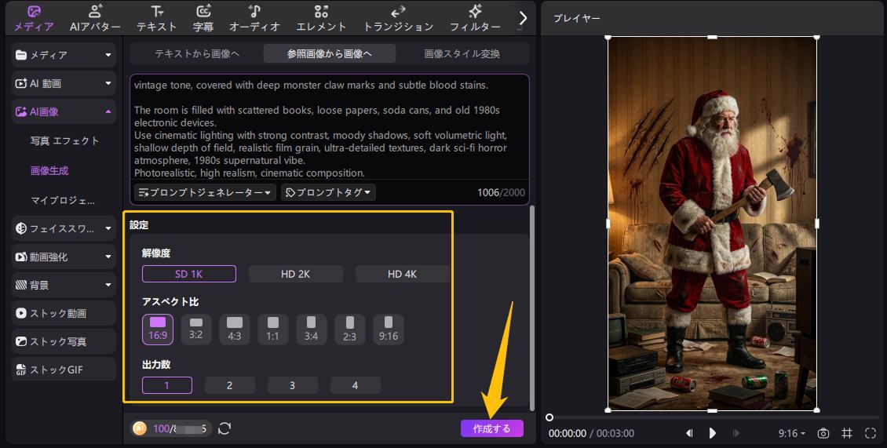Refresh the AI credits count
The width and height of the screenshot is (887, 448).
pos(224,428)
